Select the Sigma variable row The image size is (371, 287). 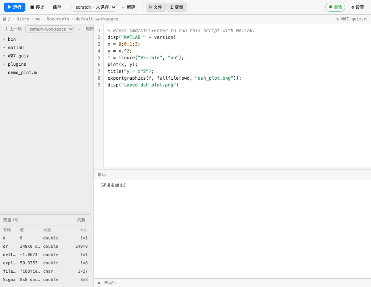pyautogui.click(x=45, y=279)
